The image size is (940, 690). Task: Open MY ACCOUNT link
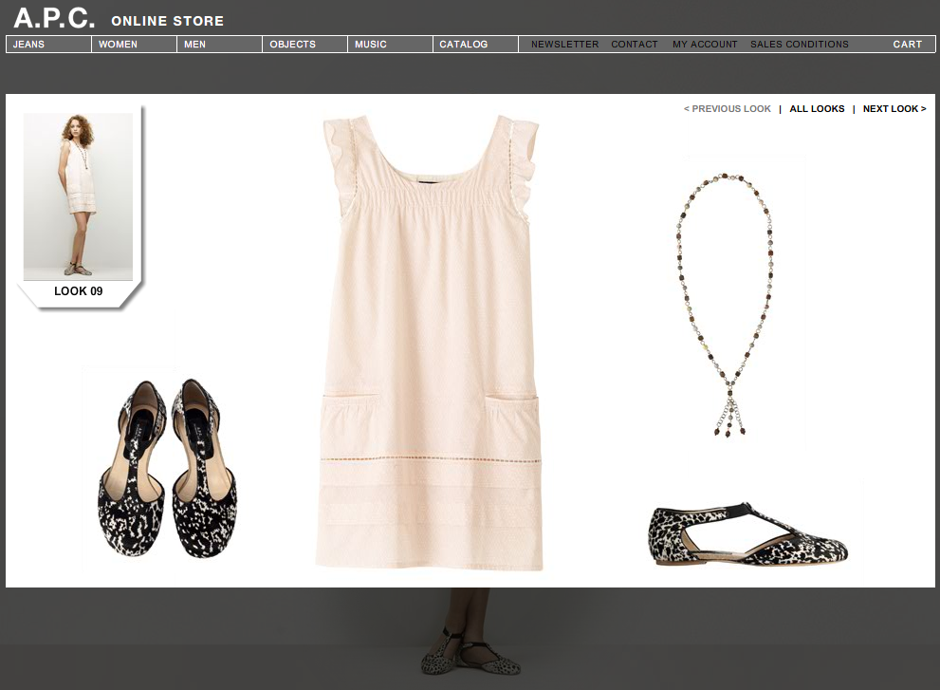(705, 45)
